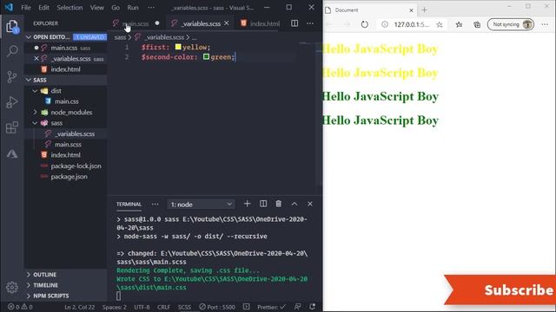Open the Azure-style A icon in activity bar

12,153
